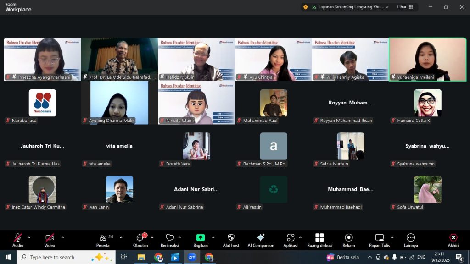Viewport: 470px width, 264px height.
Task: Open the Lihat view layout menu
Action: [x=405, y=7]
